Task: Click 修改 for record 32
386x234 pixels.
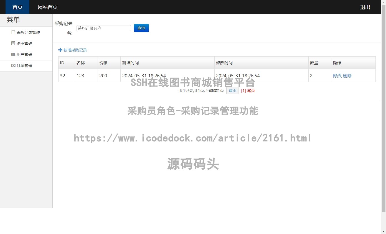Action: tap(337, 76)
